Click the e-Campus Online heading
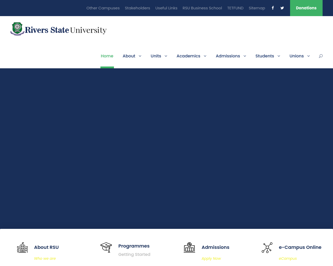This screenshot has height=266, width=333. point(300,247)
